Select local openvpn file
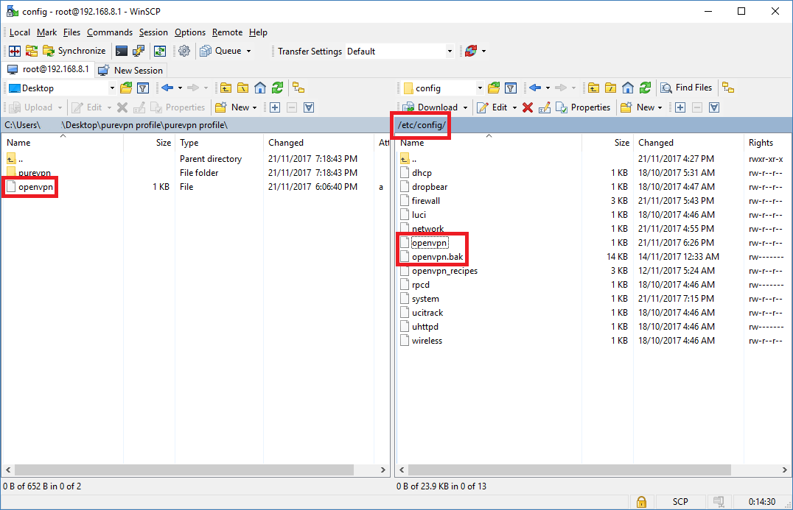 [x=35, y=187]
